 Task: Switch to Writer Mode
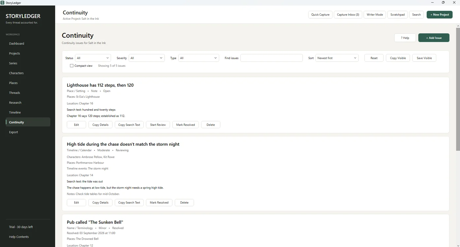click(x=375, y=14)
